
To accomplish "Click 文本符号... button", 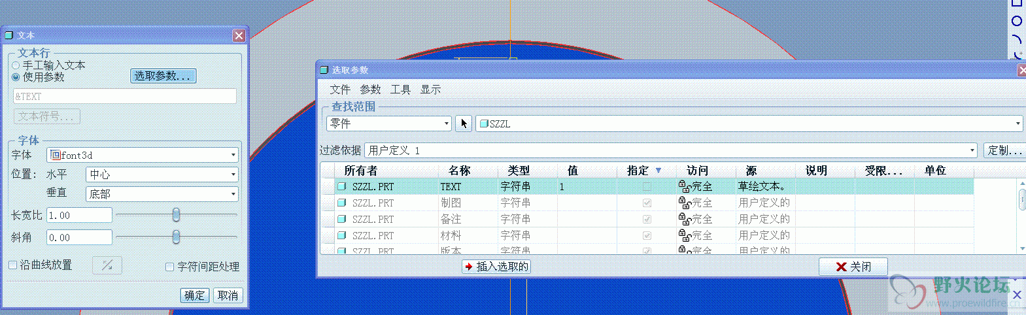I will coord(47,116).
